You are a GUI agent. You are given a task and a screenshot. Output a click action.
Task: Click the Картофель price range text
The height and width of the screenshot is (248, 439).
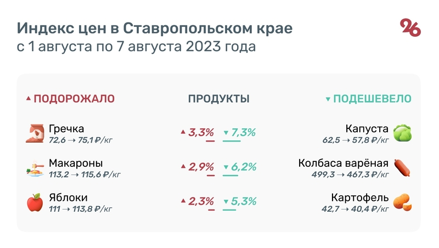[x=355, y=208]
